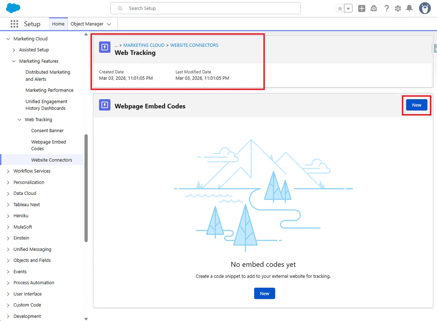Select Consent Banner in sidebar
The height and width of the screenshot is (321, 437).
[47, 131]
